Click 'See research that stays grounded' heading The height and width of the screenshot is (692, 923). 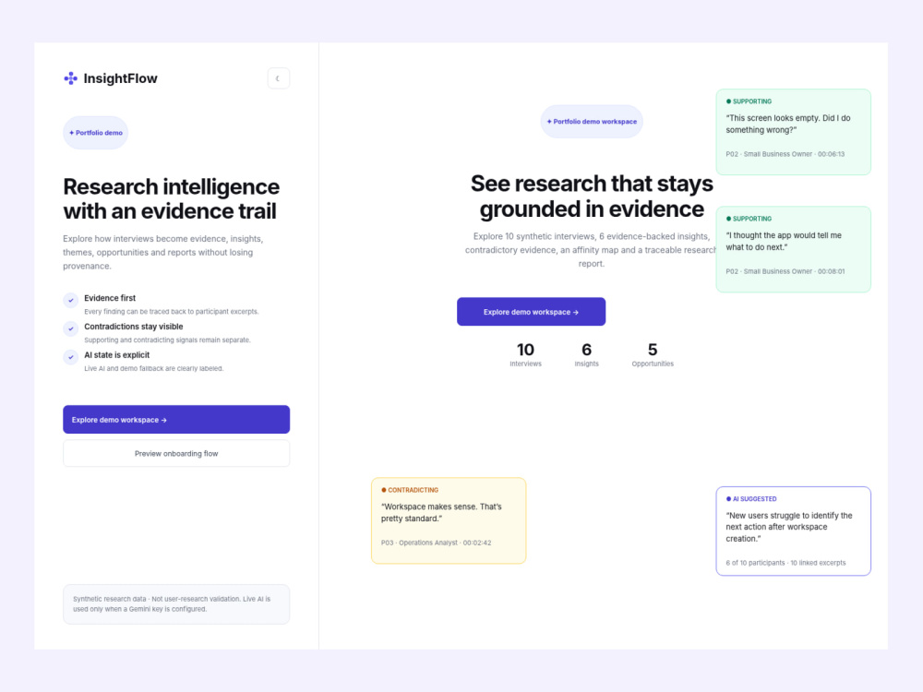(x=592, y=196)
